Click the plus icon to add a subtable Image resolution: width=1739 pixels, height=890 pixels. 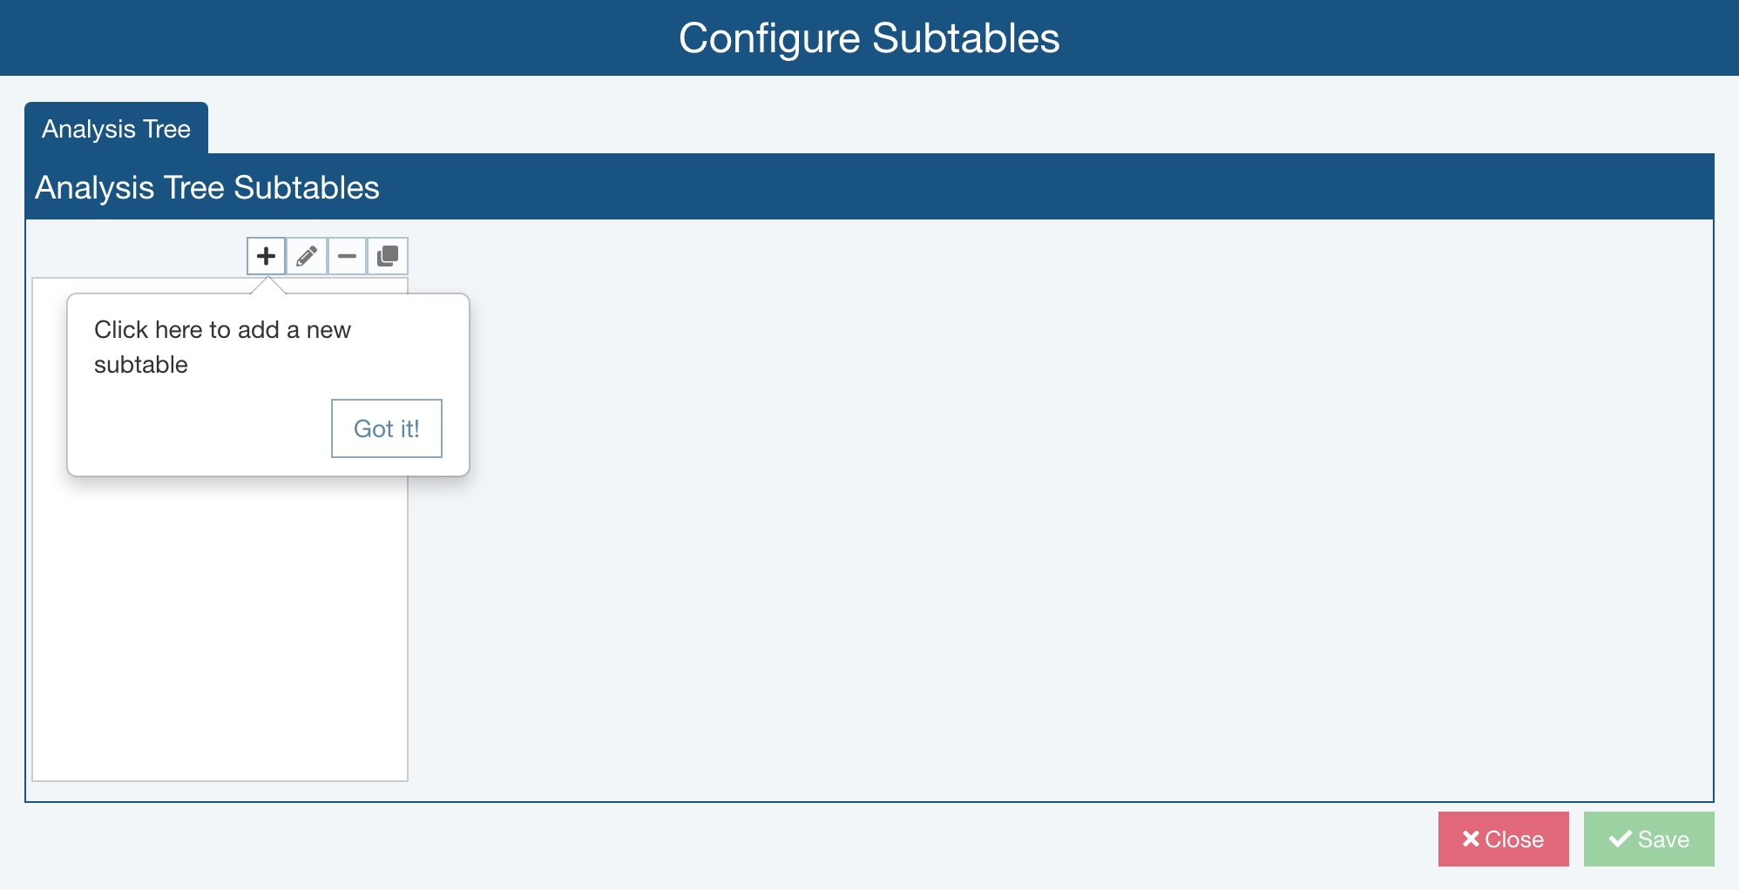tap(266, 256)
